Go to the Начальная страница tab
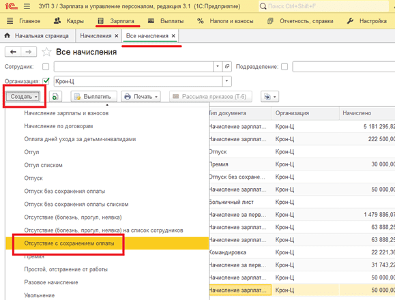The width and height of the screenshot is (395, 300). pos(37,36)
